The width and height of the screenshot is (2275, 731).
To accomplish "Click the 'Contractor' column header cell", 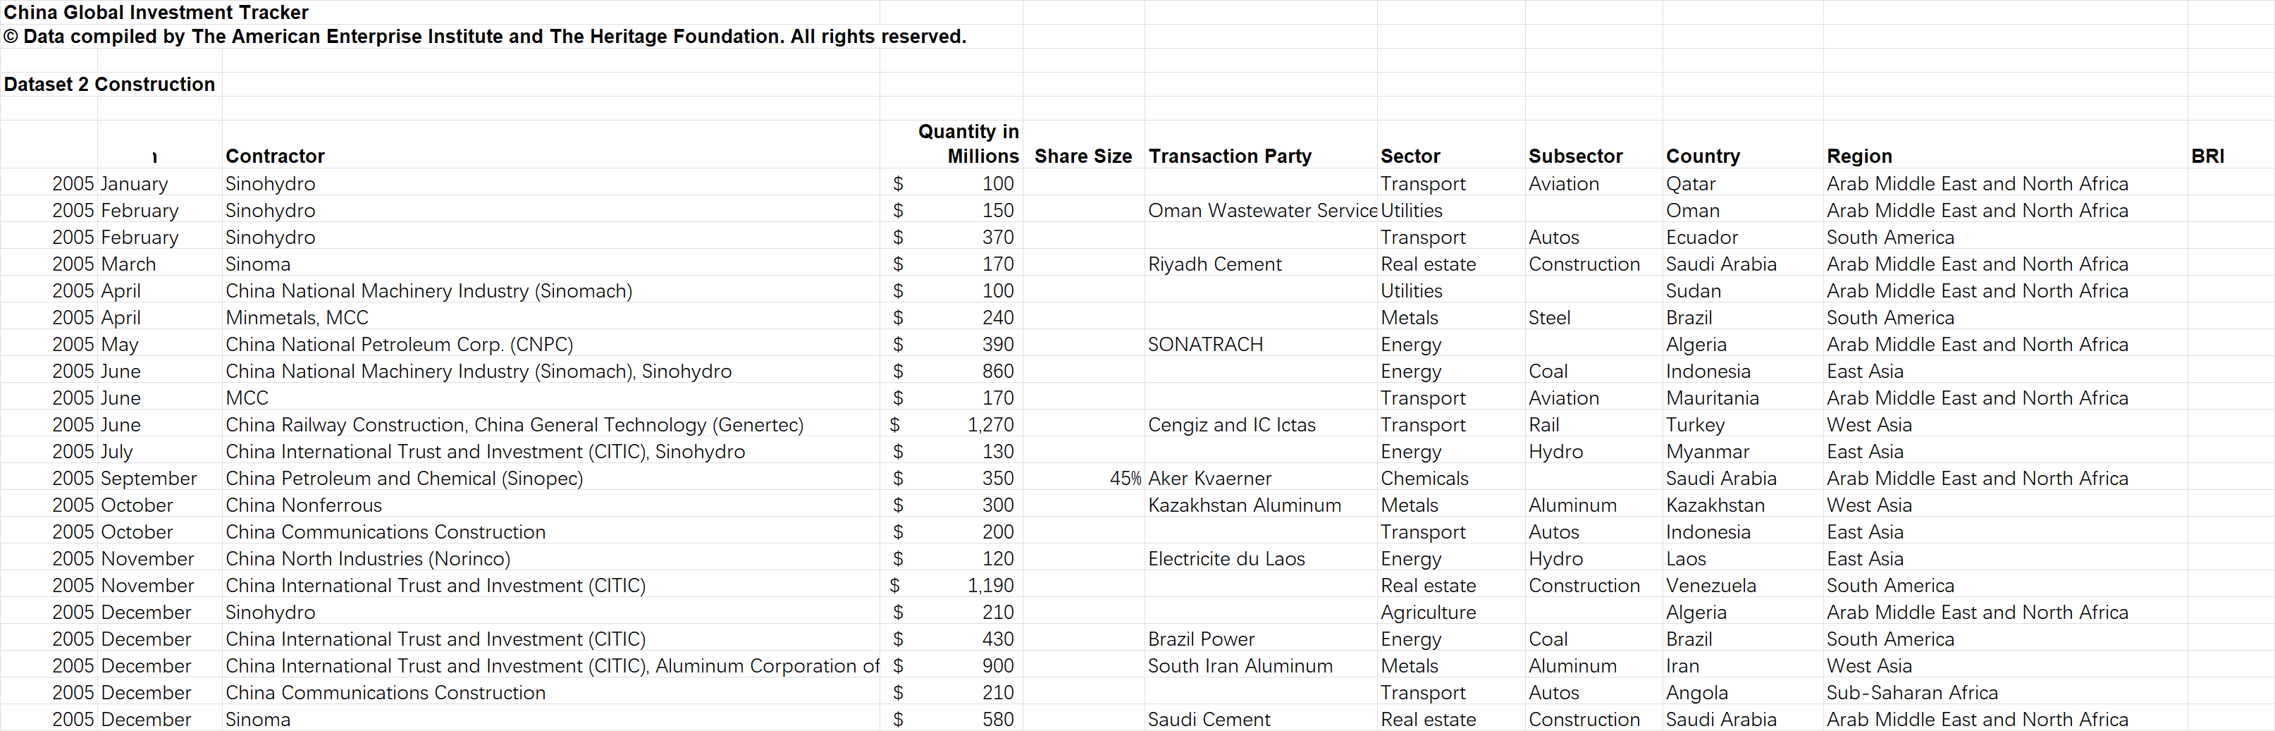I will pos(275,156).
